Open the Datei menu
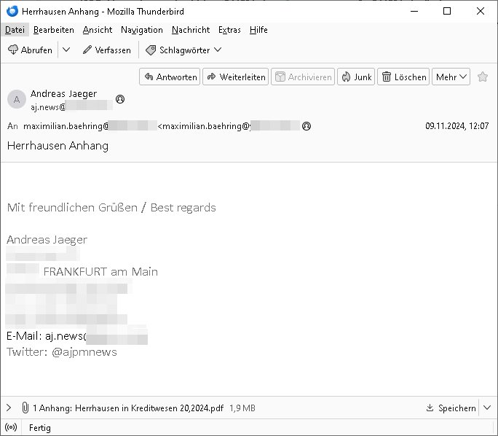Screen dimensions: 498x436 (15, 30)
